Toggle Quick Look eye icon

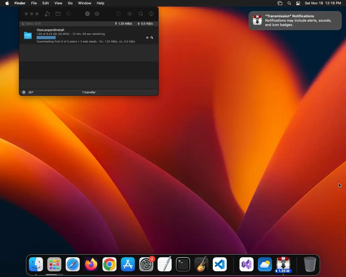(129, 14)
